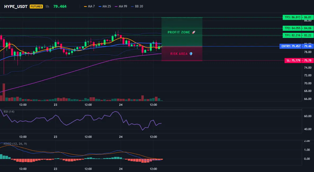Click the FUTURES badge

[36, 6]
